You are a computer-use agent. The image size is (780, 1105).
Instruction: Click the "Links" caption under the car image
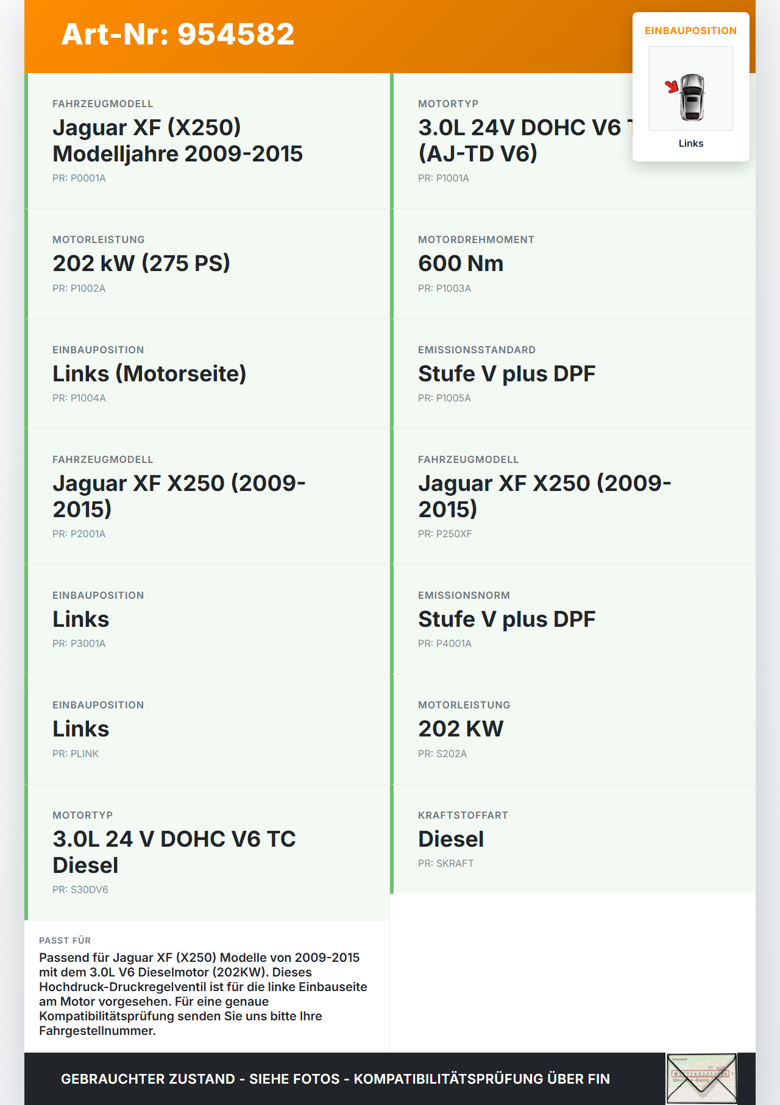pyautogui.click(x=690, y=143)
